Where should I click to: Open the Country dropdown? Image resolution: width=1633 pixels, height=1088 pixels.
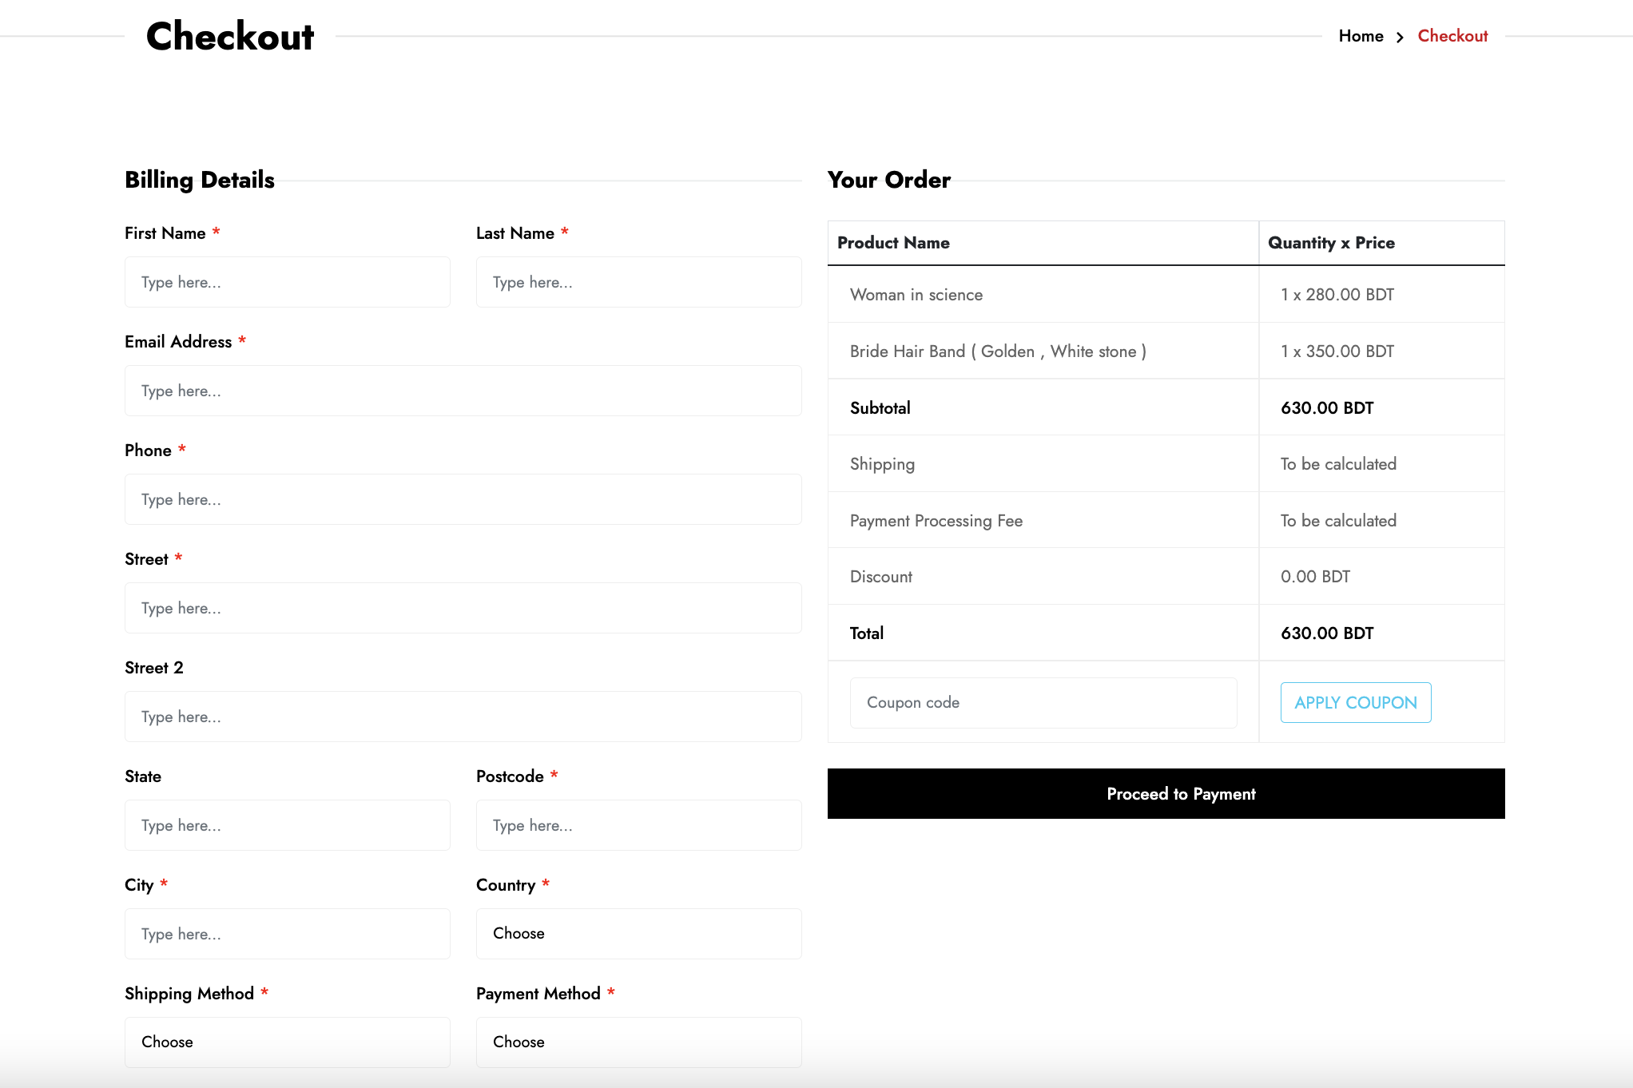tap(639, 934)
